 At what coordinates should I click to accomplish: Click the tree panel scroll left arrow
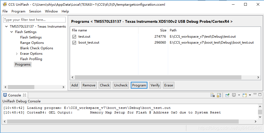click(x=5, y=87)
